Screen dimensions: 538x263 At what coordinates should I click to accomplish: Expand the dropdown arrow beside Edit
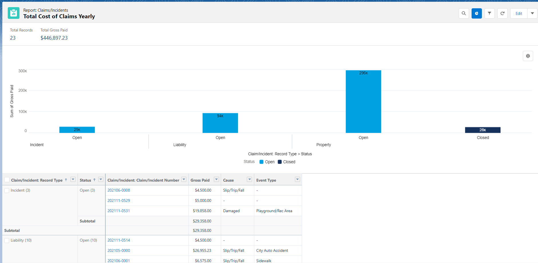click(532, 13)
